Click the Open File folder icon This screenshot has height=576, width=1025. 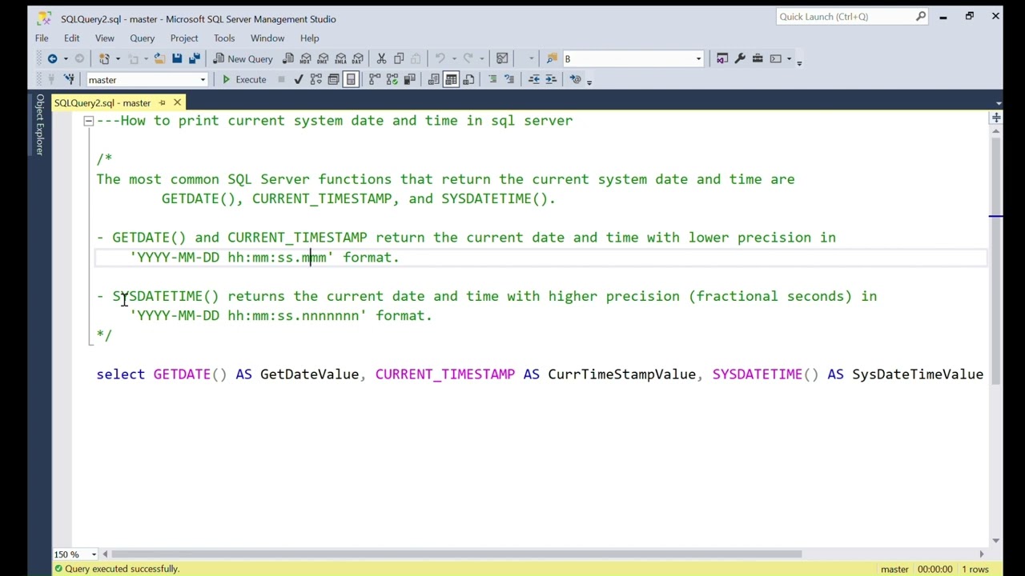tap(159, 58)
